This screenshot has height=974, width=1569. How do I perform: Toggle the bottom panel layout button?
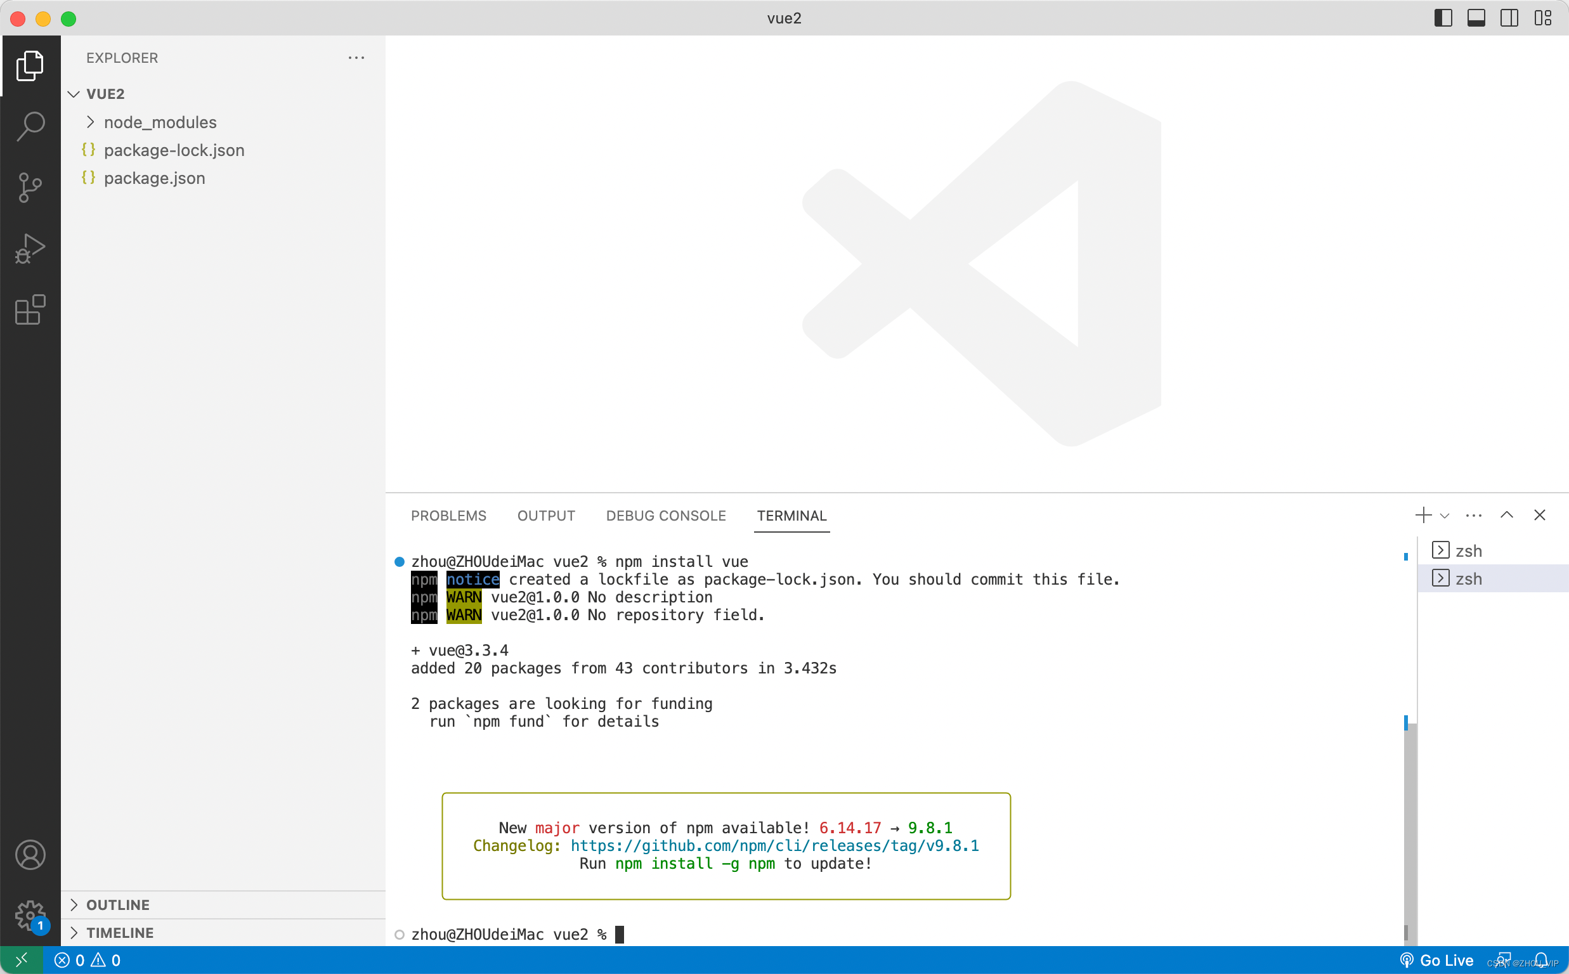(x=1476, y=18)
